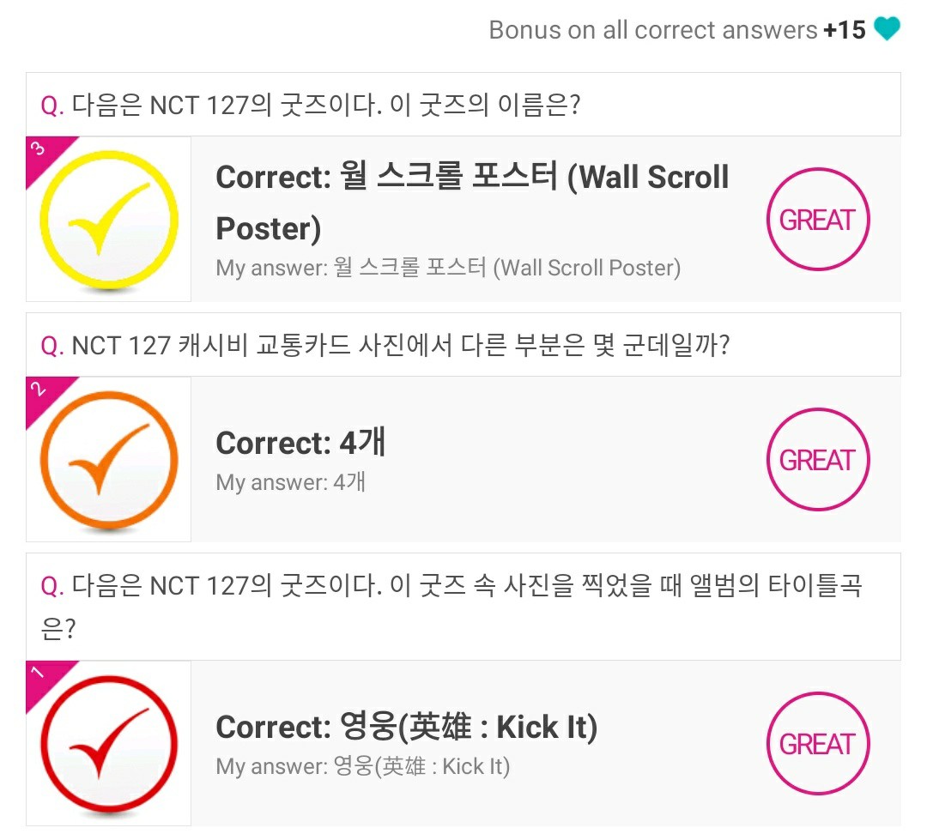Click the teal heart bonus icon
This screenshot has width=927, height=834.
click(x=887, y=30)
